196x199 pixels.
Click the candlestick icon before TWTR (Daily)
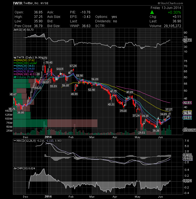(15, 58)
